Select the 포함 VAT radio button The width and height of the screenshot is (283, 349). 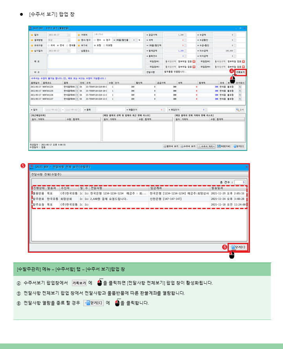click(95, 46)
